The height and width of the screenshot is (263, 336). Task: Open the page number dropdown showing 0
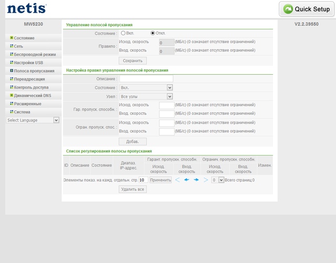pyautogui.click(x=217, y=180)
